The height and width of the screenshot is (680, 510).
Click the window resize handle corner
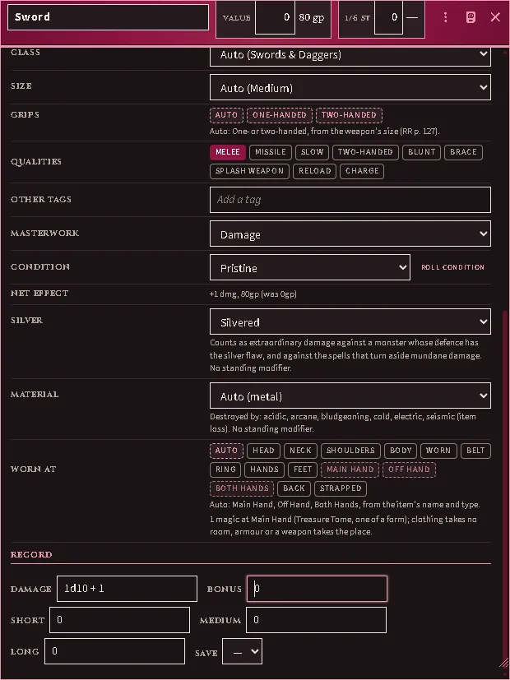tap(504, 663)
